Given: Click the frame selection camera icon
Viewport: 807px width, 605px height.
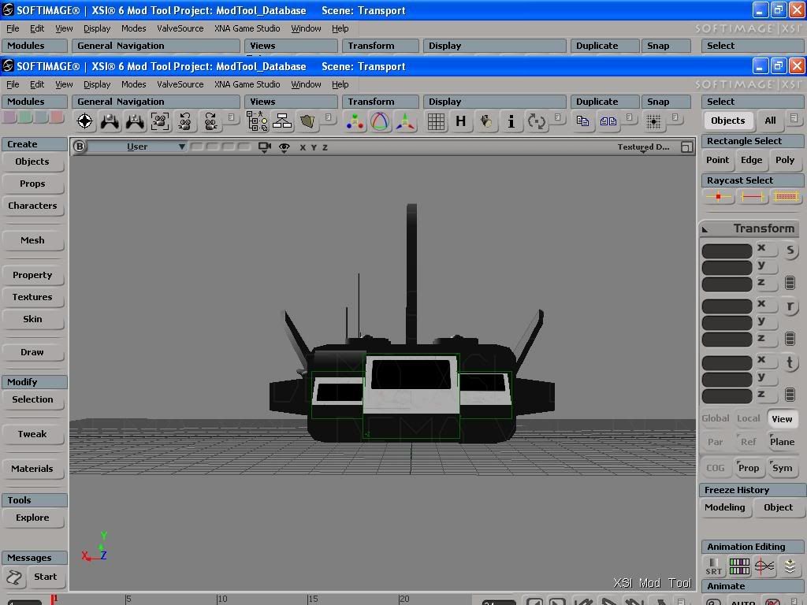Looking at the screenshot, I should (x=160, y=121).
